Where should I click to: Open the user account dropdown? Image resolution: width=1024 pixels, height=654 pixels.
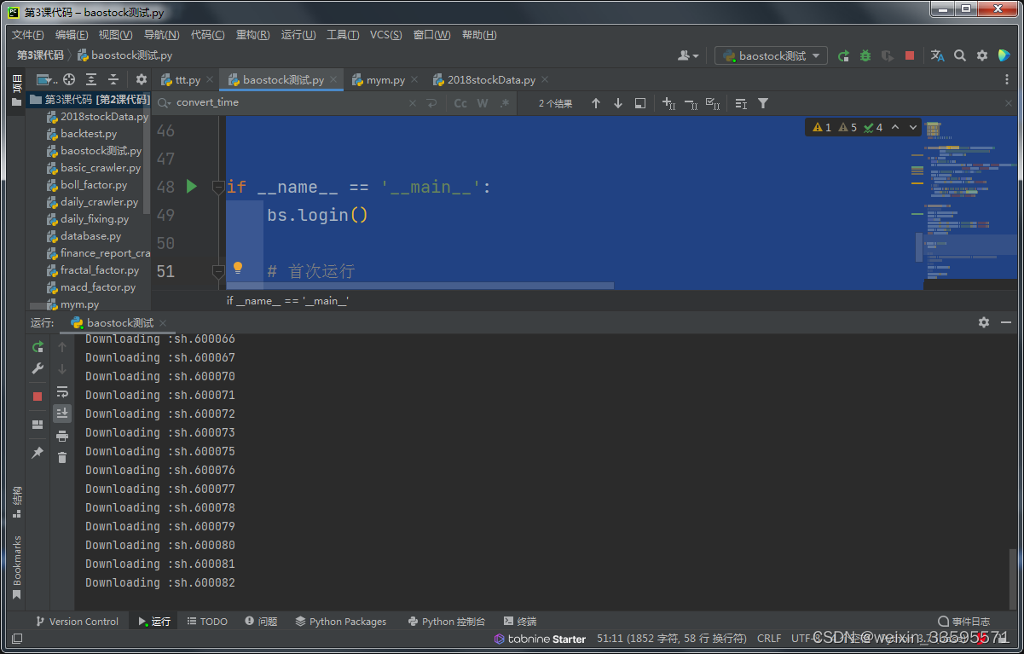point(688,55)
